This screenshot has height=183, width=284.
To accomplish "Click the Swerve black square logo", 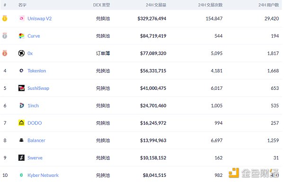I will [x=21, y=157].
